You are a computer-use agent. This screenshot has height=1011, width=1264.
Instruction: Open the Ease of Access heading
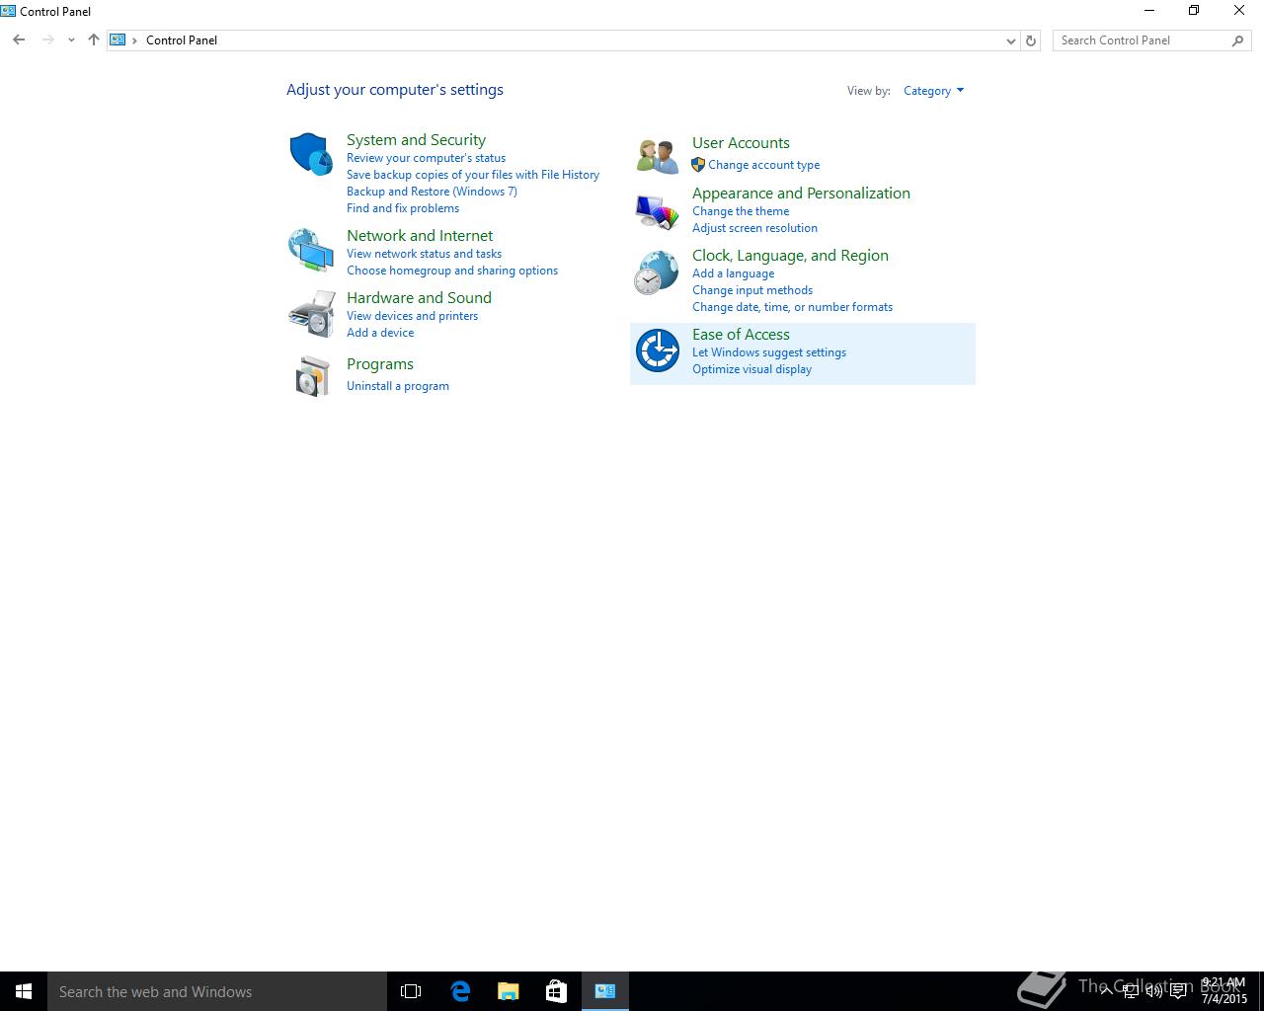point(741,335)
